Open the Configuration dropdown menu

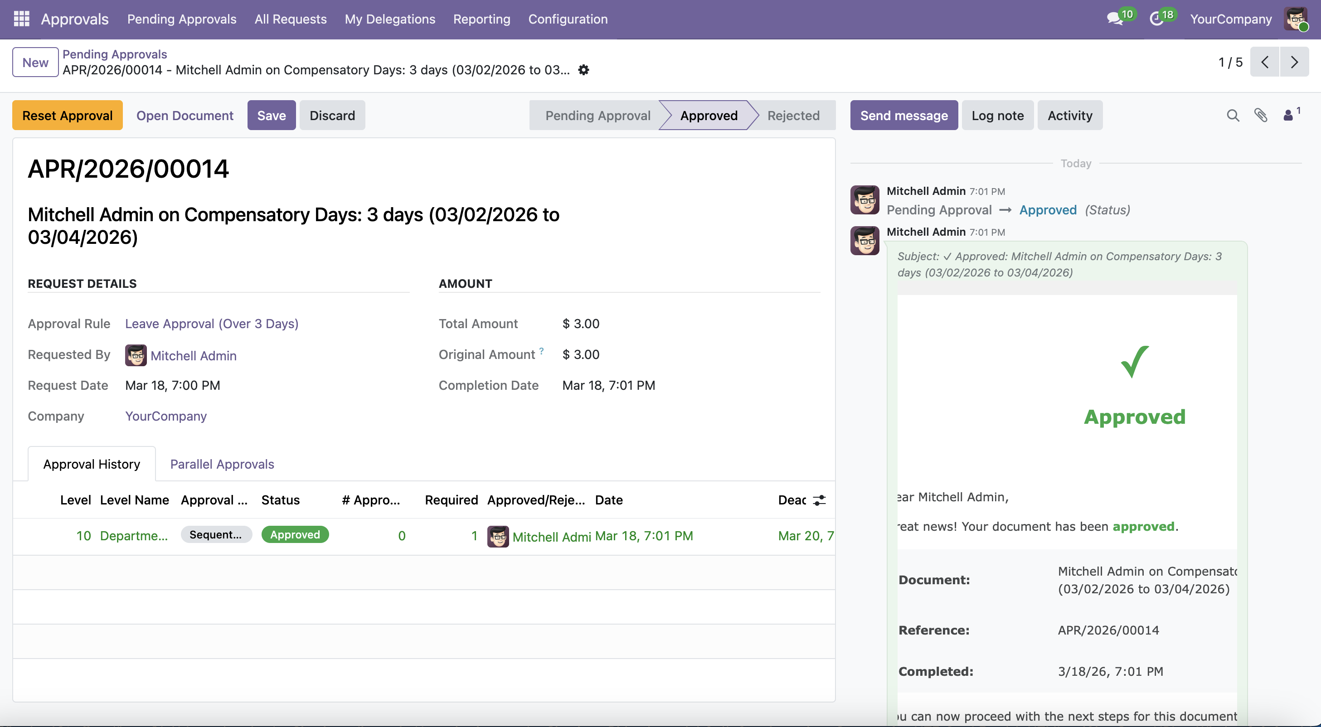(x=568, y=19)
